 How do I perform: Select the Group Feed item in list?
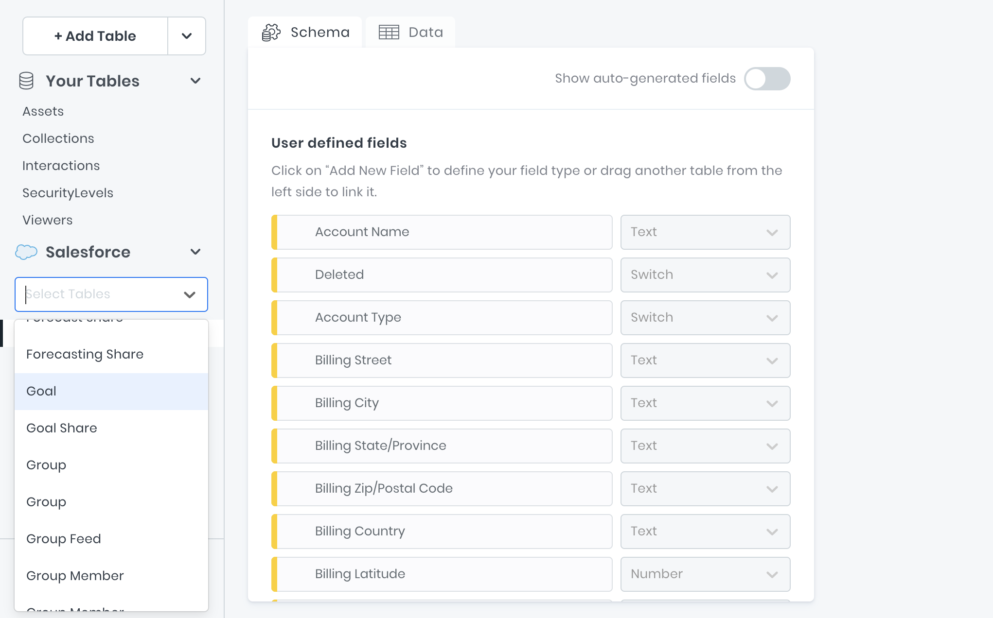pos(63,538)
